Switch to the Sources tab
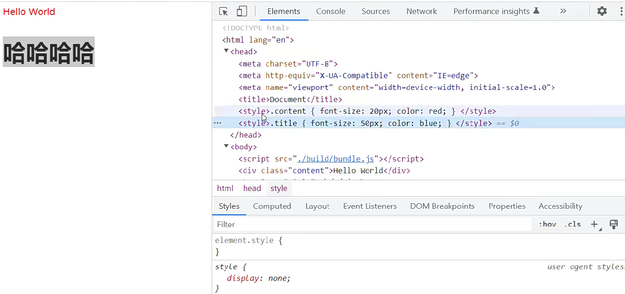The height and width of the screenshot is (294, 625). tap(375, 11)
